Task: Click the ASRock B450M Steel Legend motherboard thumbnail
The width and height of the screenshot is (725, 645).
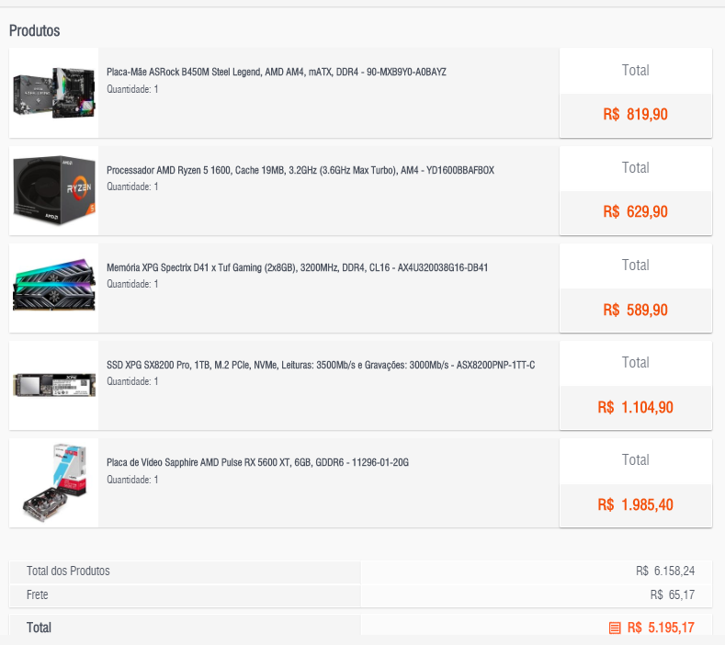Action: (x=54, y=93)
